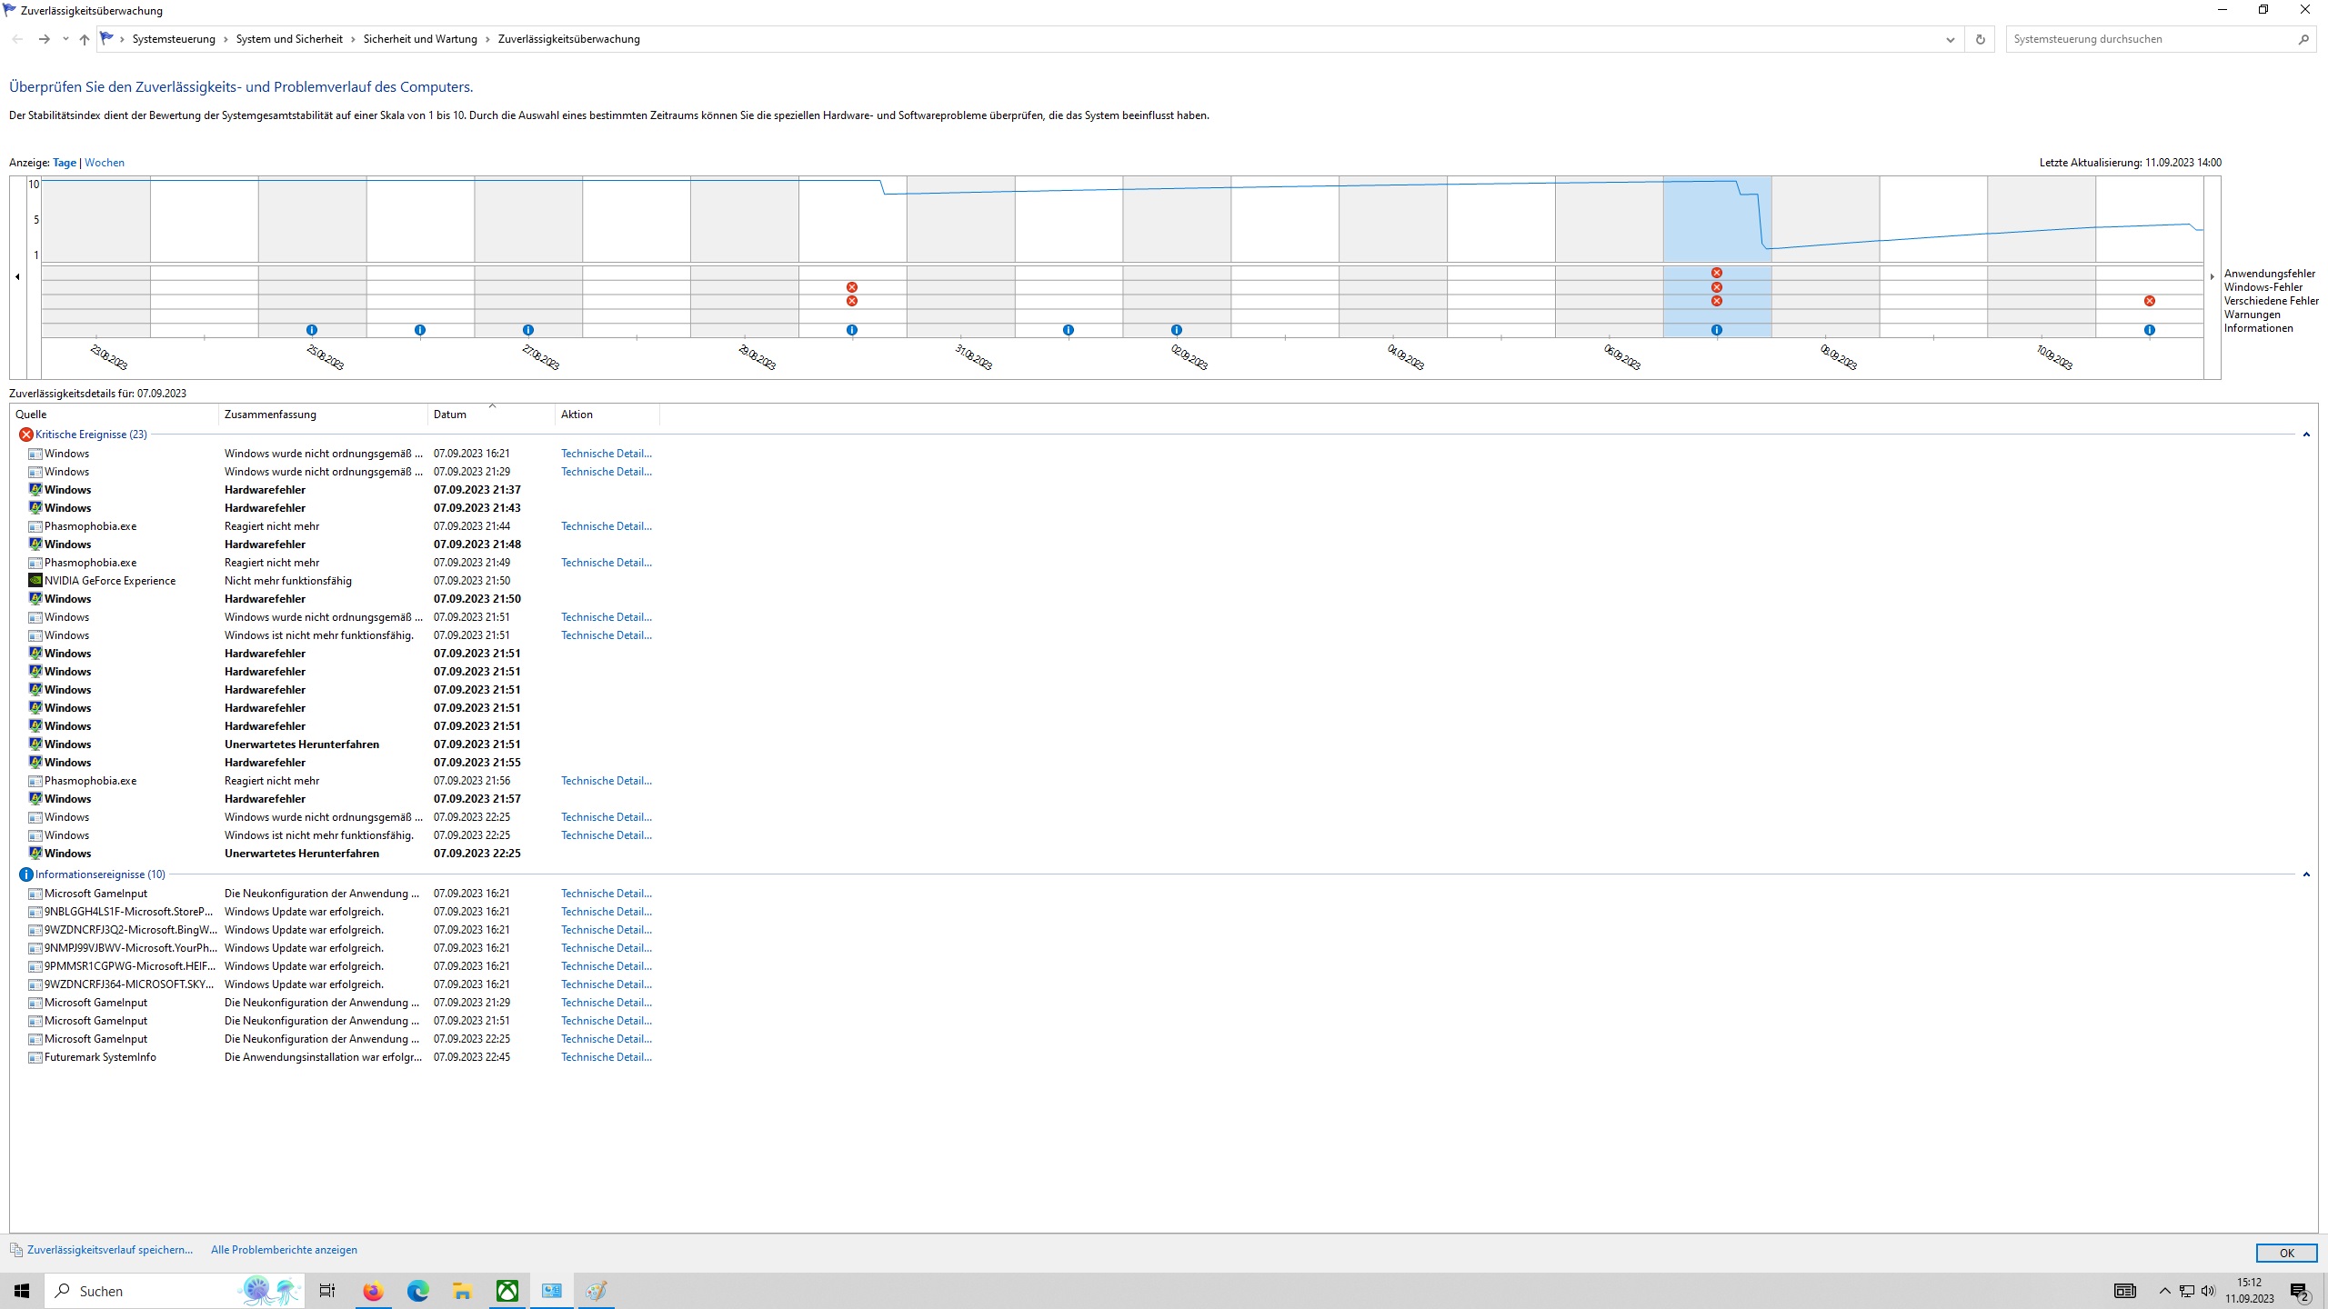Collapse the Informationsereignisse group

point(2306,874)
